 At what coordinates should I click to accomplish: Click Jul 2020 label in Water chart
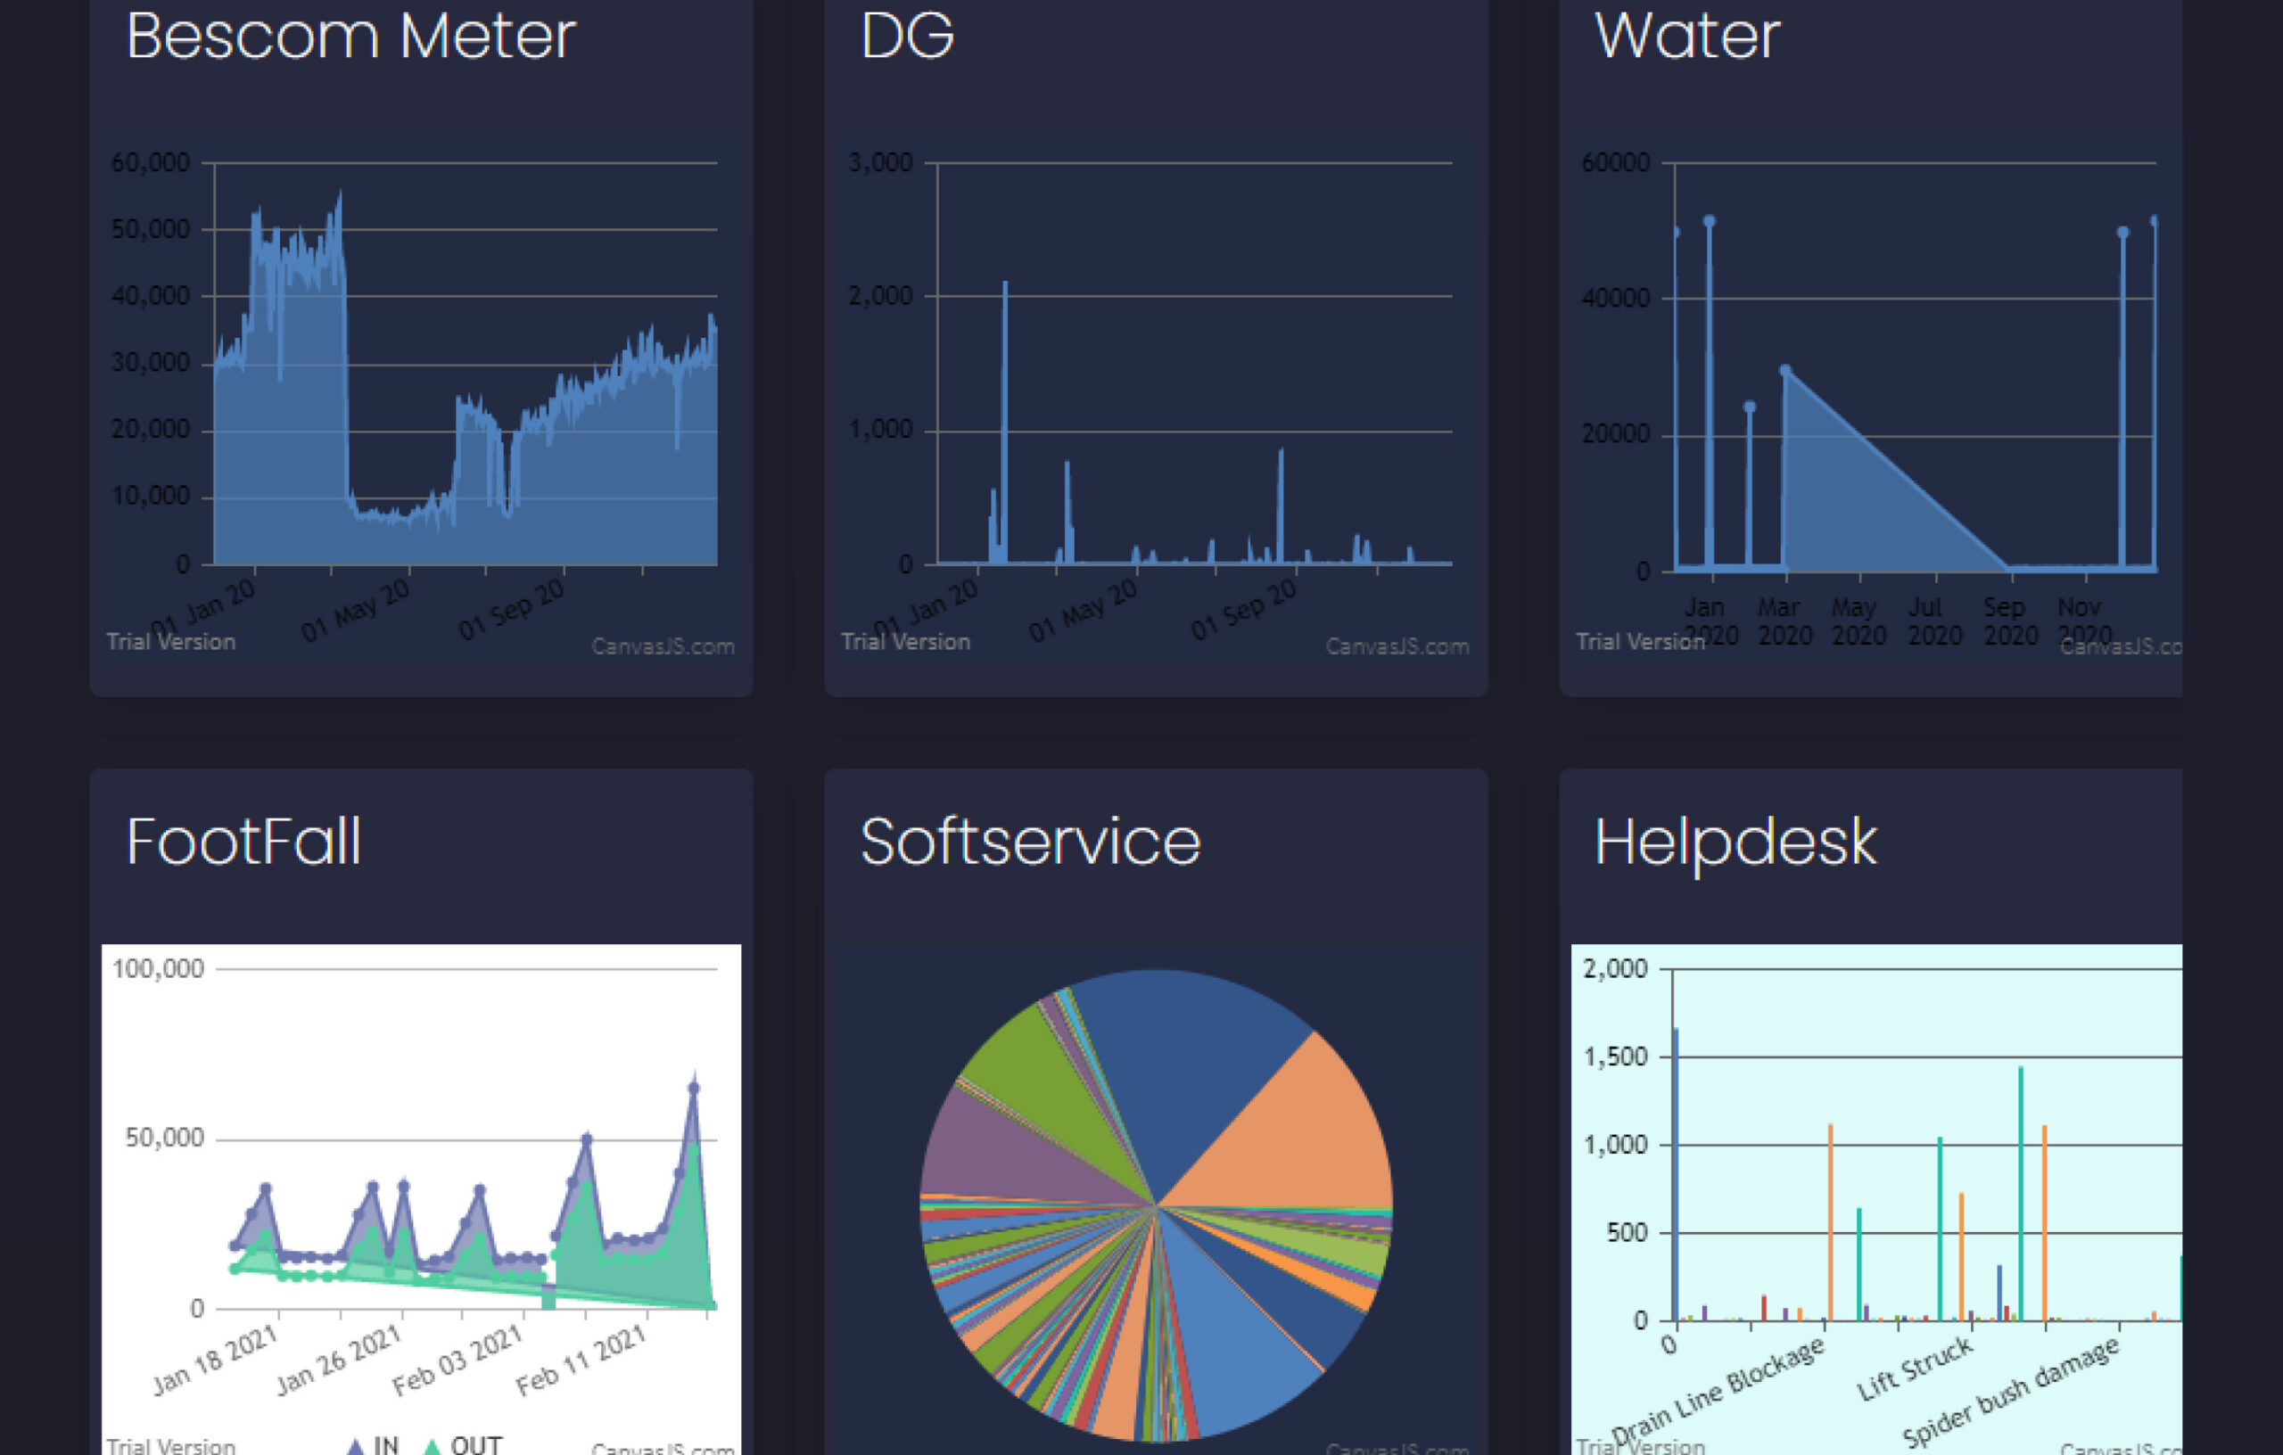[1934, 621]
